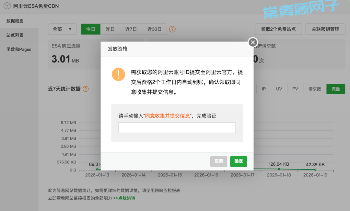This screenshot has height=211, width=350.
Task: Click the orange warning exclamation icon
Action: click(x=118, y=74)
